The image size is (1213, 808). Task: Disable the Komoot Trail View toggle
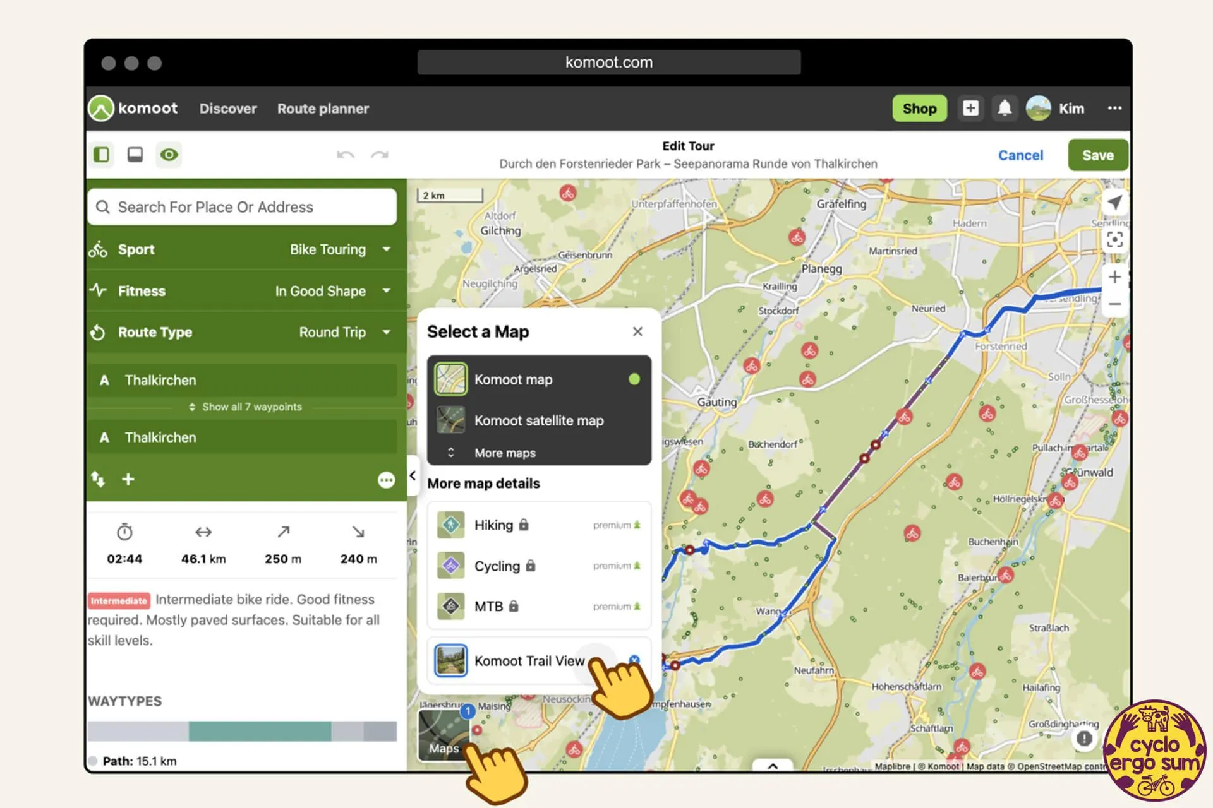click(634, 660)
